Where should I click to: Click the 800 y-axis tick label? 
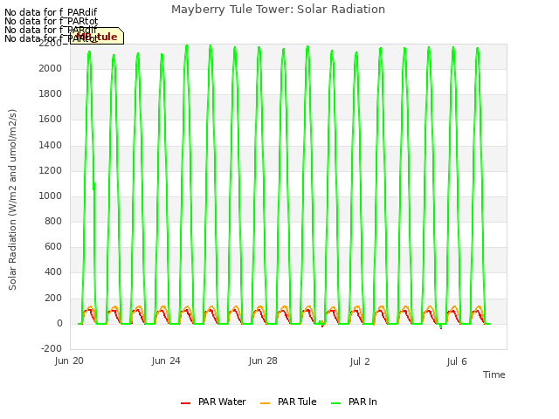click(x=53, y=221)
